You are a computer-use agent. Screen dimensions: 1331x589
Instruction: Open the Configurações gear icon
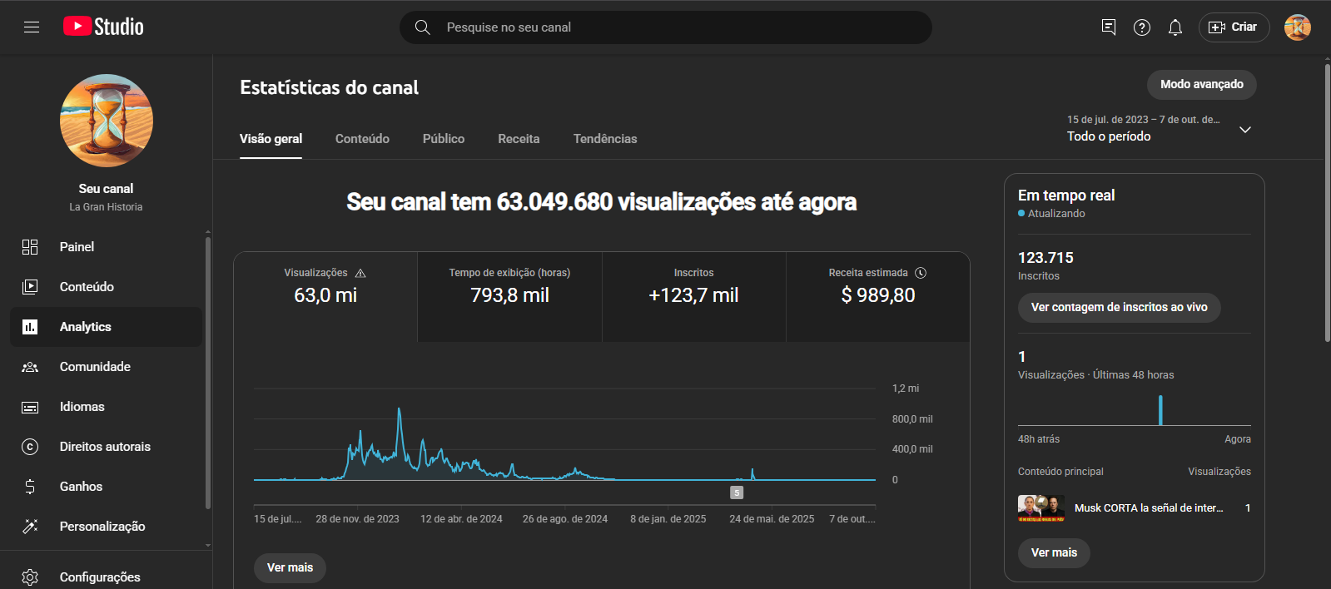[30, 577]
